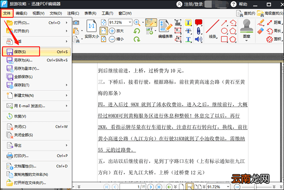This screenshot has height=190, width=284.
Task: Click the green go-back arrow in status bar
Action: [x=169, y=186]
